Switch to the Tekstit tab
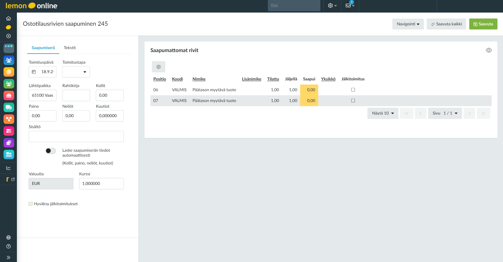The height and width of the screenshot is (262, 503). [x=70, y=48]
